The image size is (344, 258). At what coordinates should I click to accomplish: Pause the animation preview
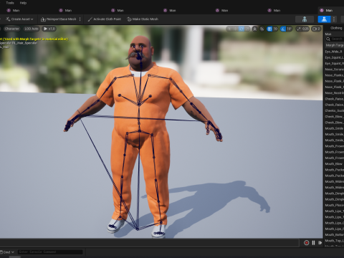(313, 243)
